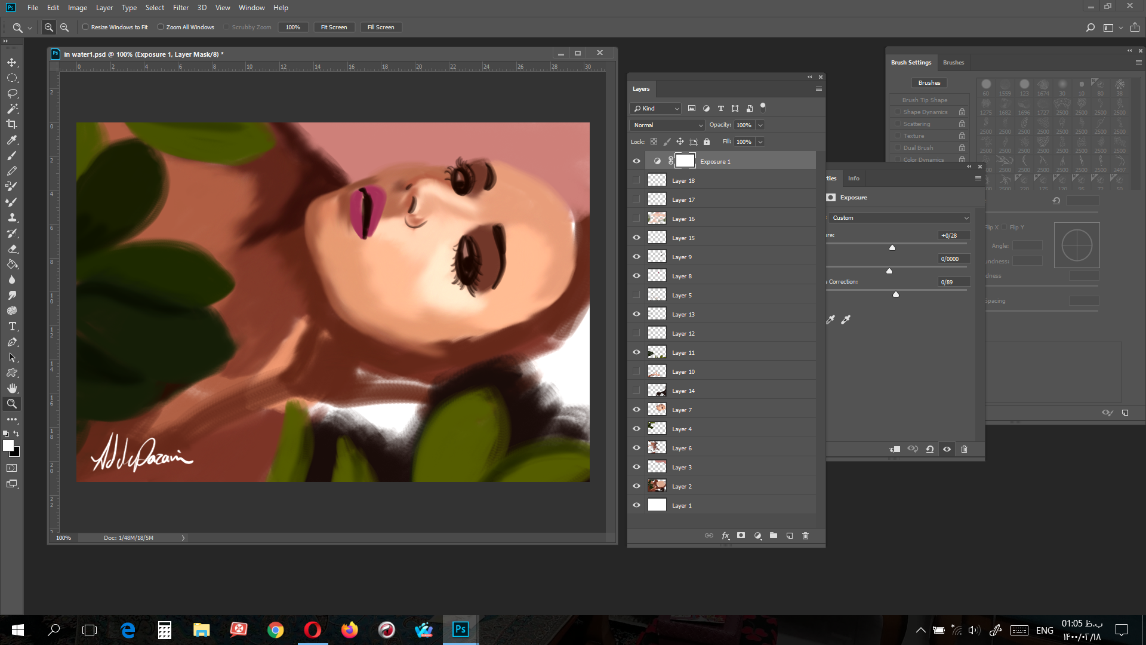
Task: Create new fill or adjustment layer
Action: click(757, 536)
